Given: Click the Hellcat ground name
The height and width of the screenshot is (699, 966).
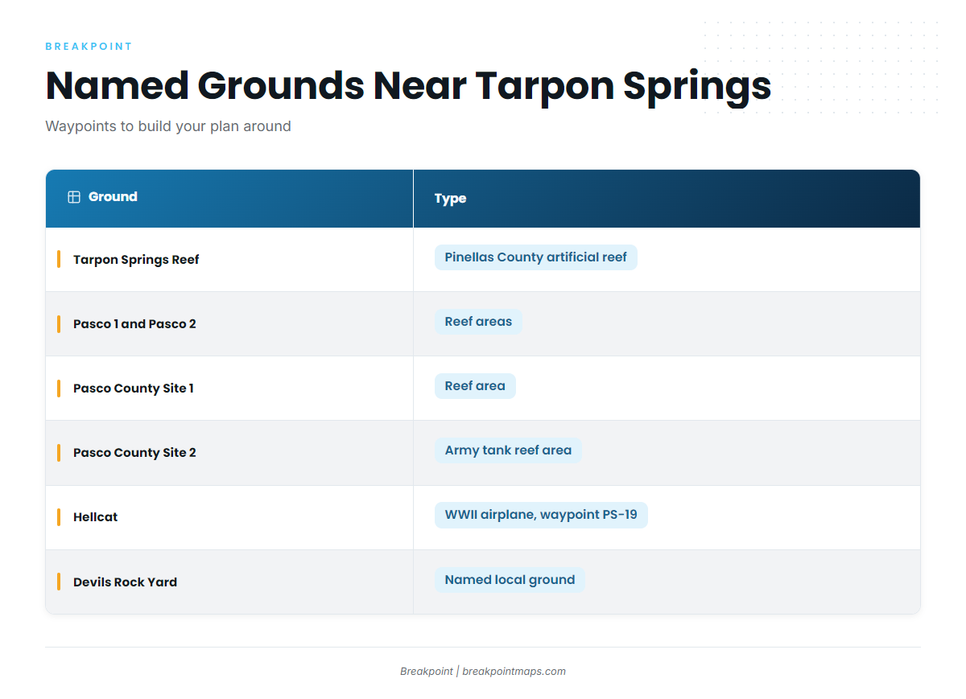Looking at the screenshot, I should [95, 517].
